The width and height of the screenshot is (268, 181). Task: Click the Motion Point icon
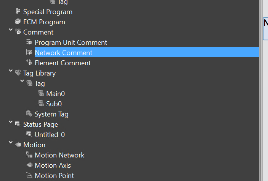29,175
